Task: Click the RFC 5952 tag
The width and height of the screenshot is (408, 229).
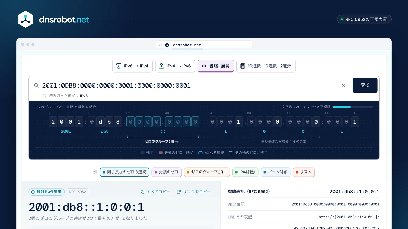Action: pyautogui.click(x=78, y=192)
